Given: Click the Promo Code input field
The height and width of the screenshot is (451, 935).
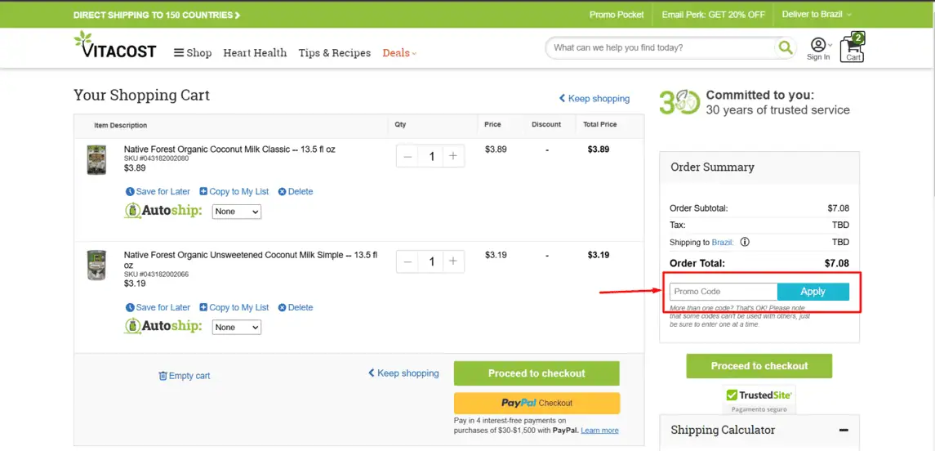Looking at the screenshot, I should pos(724,292).
